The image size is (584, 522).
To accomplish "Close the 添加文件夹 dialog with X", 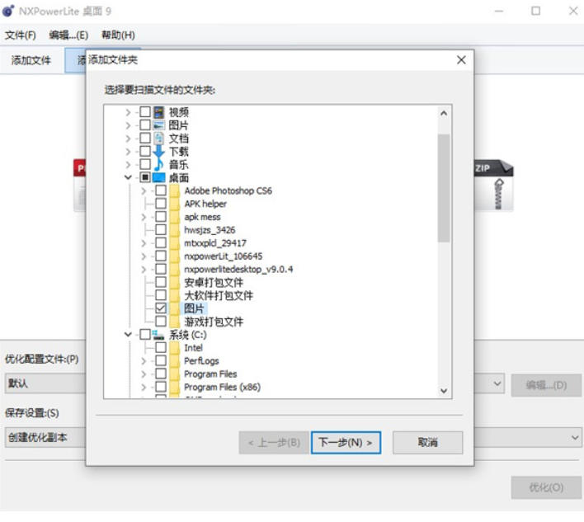I will coord(461,59).
